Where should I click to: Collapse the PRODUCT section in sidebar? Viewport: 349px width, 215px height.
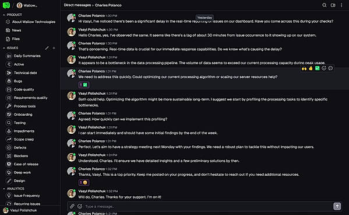3,15
